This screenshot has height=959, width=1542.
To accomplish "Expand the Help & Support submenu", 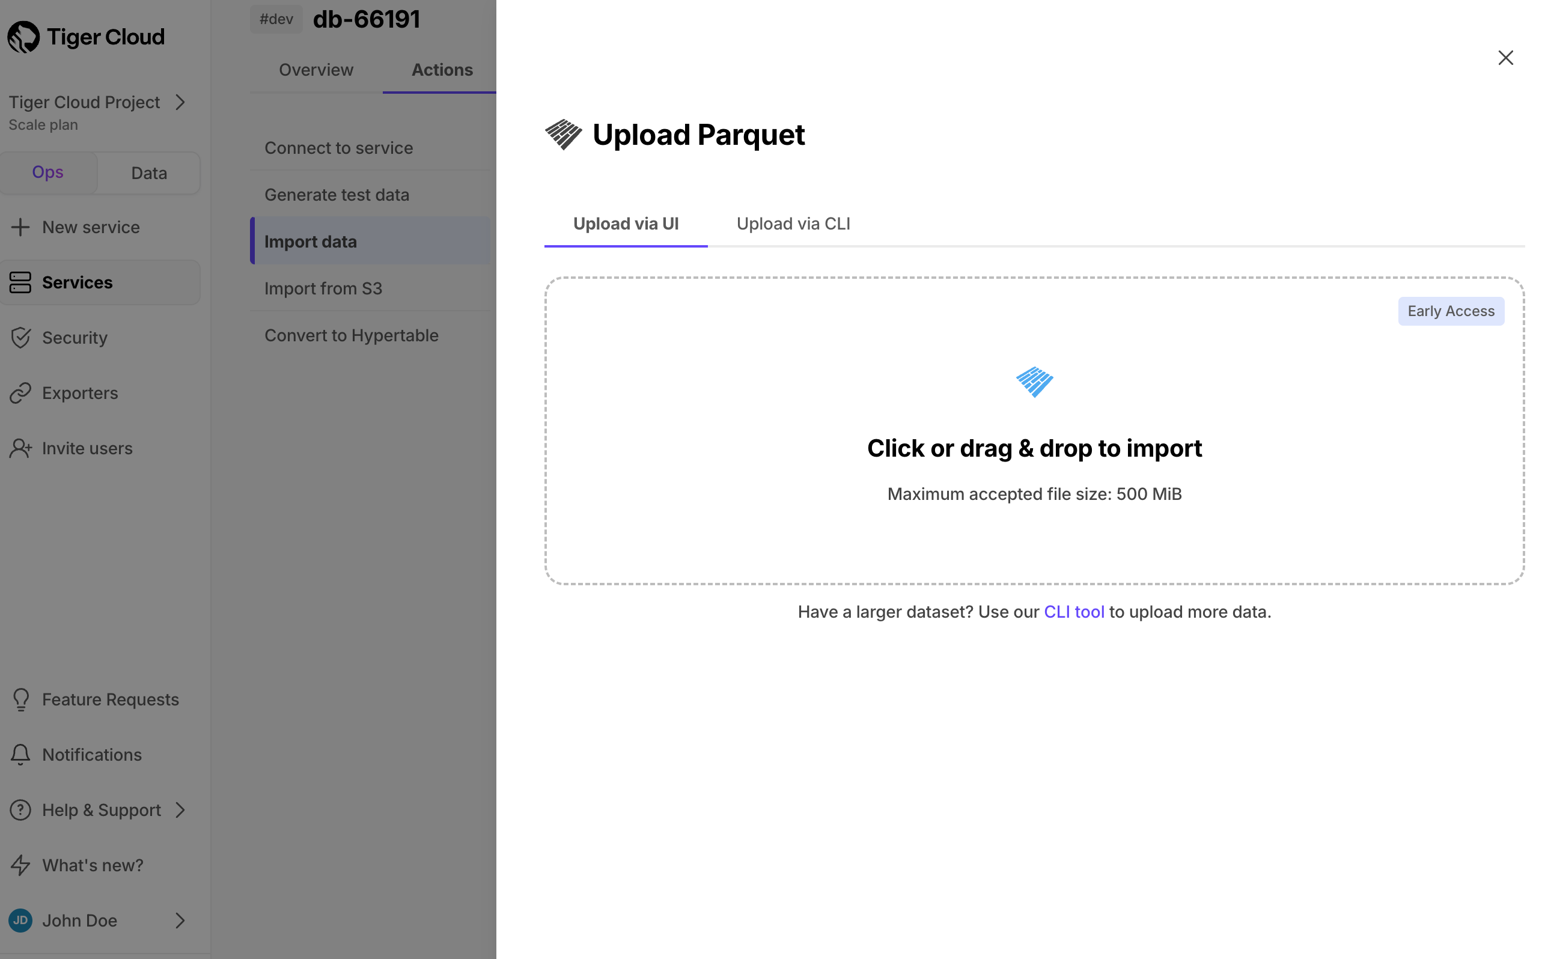I will point(180,809).
